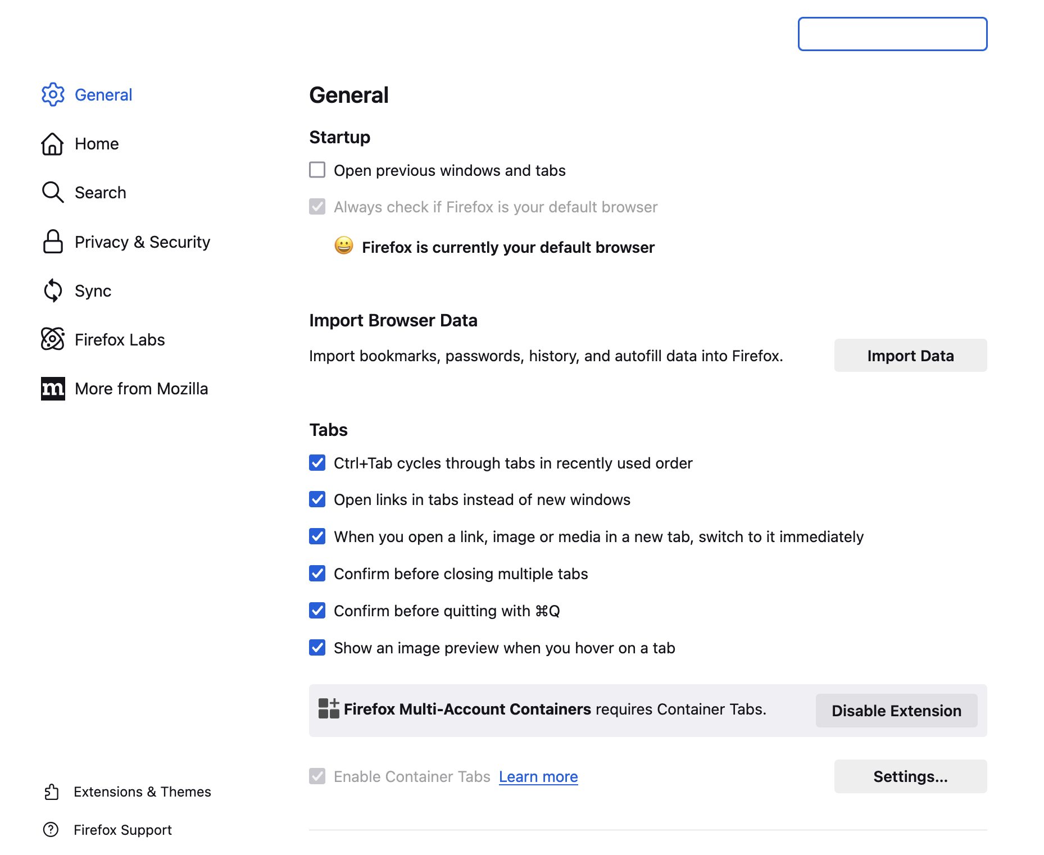Click the Firefox Labs icon

pos(53,339)
